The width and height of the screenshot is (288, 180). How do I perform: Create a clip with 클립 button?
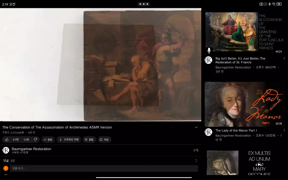pos(89,139)
